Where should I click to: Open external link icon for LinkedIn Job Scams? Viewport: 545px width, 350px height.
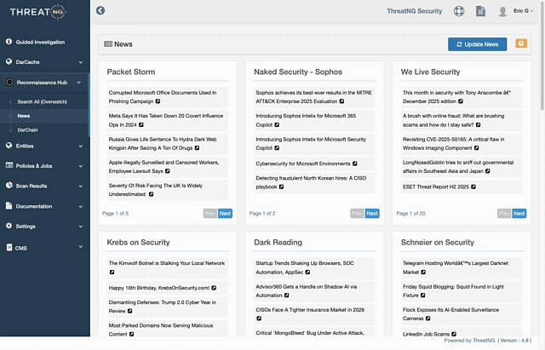point(454,334)
